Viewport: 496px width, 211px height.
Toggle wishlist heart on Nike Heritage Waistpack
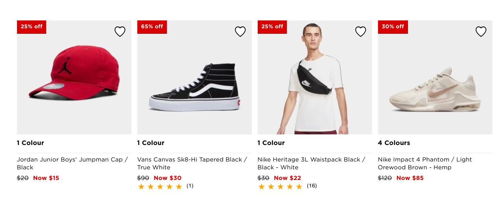[x=361, y=31]
